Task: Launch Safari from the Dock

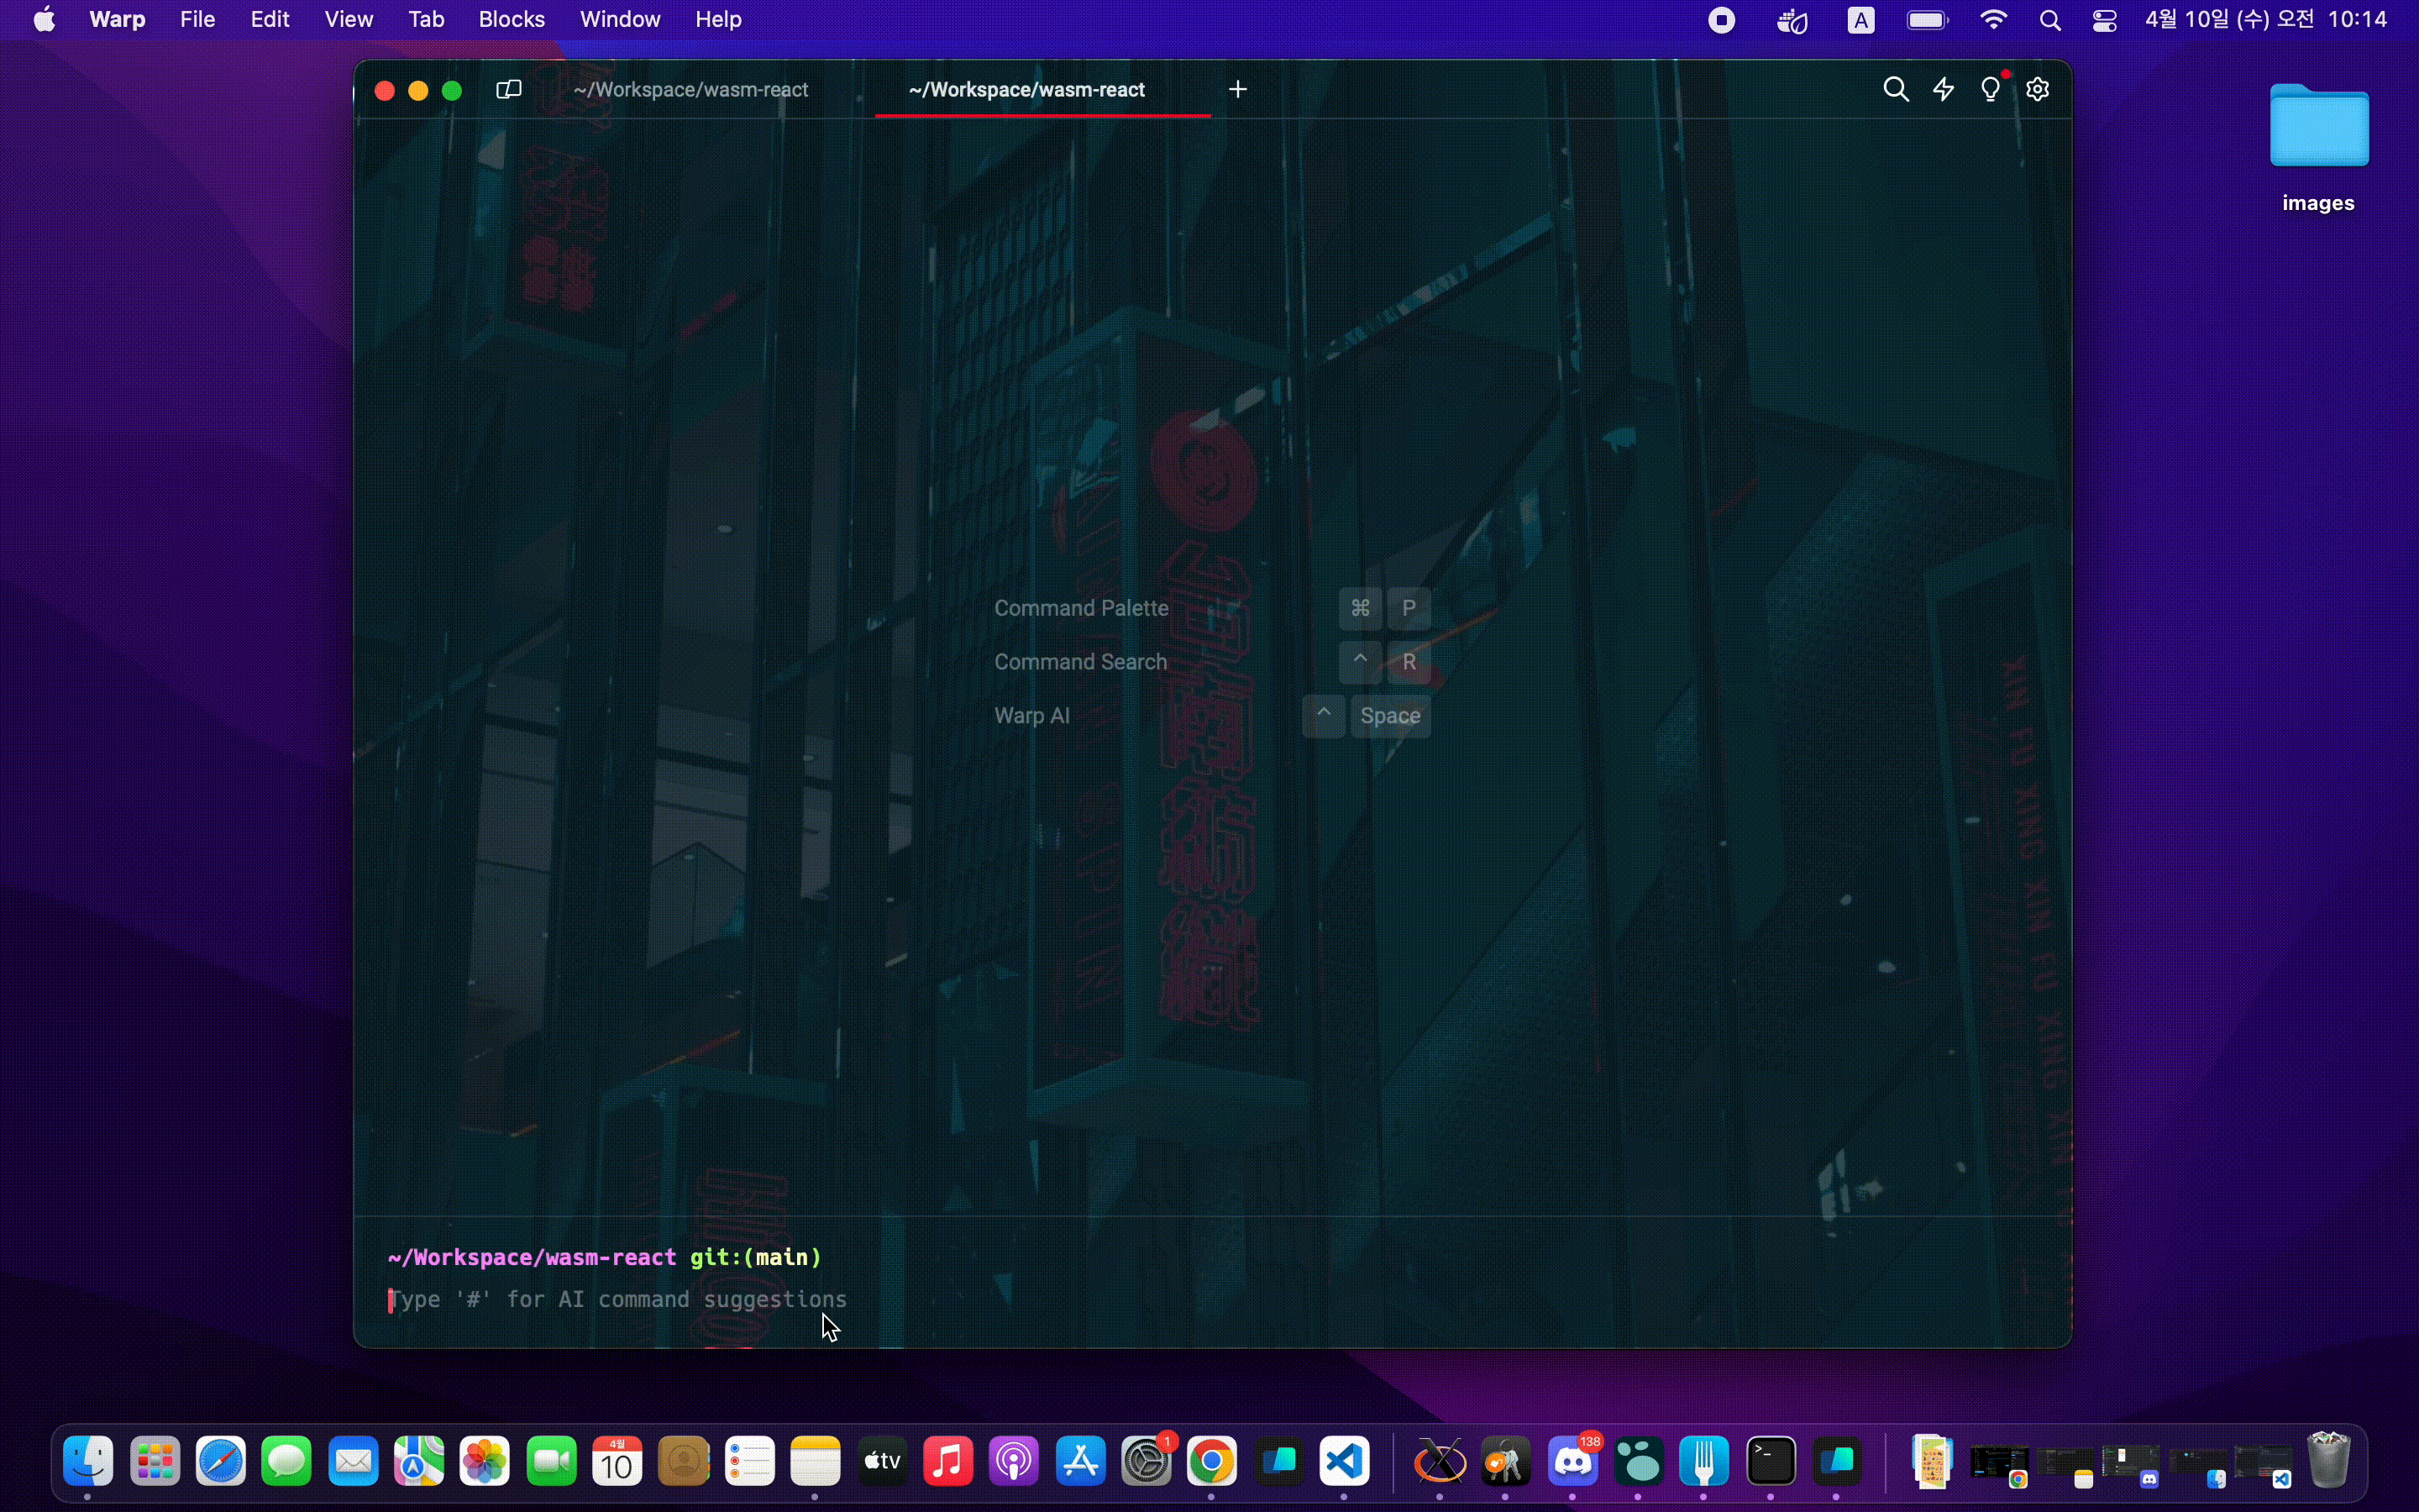Action: (x=221, y=1462)
